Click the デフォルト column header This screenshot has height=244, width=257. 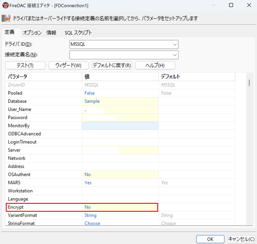[197, 77]
